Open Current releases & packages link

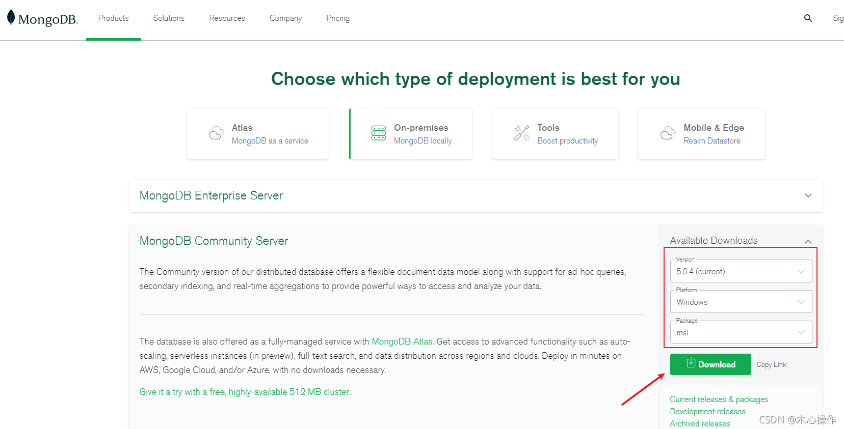[719, 399]
